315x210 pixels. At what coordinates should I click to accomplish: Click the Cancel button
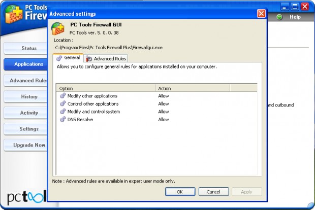pyautogui.click(x=213, y=192)
